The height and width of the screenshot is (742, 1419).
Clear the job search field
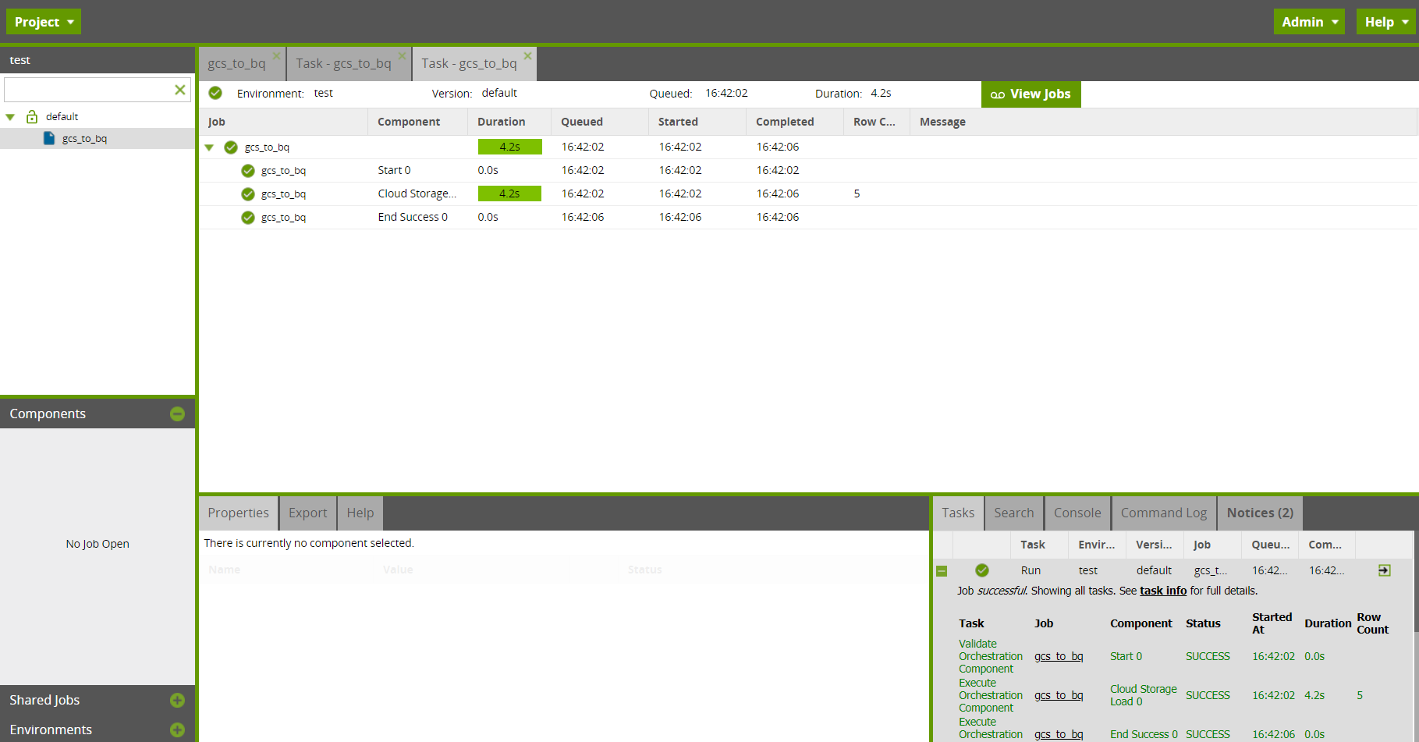point(180,90)
